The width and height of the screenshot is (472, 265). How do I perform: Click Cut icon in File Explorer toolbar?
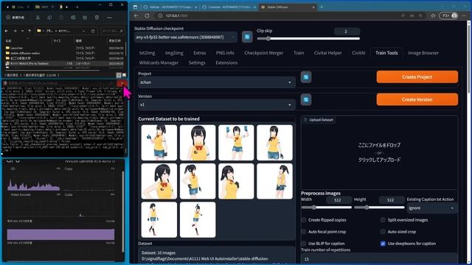tap(38, 18)
